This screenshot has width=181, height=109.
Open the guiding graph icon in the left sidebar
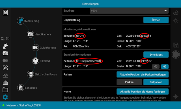[5, 75]
